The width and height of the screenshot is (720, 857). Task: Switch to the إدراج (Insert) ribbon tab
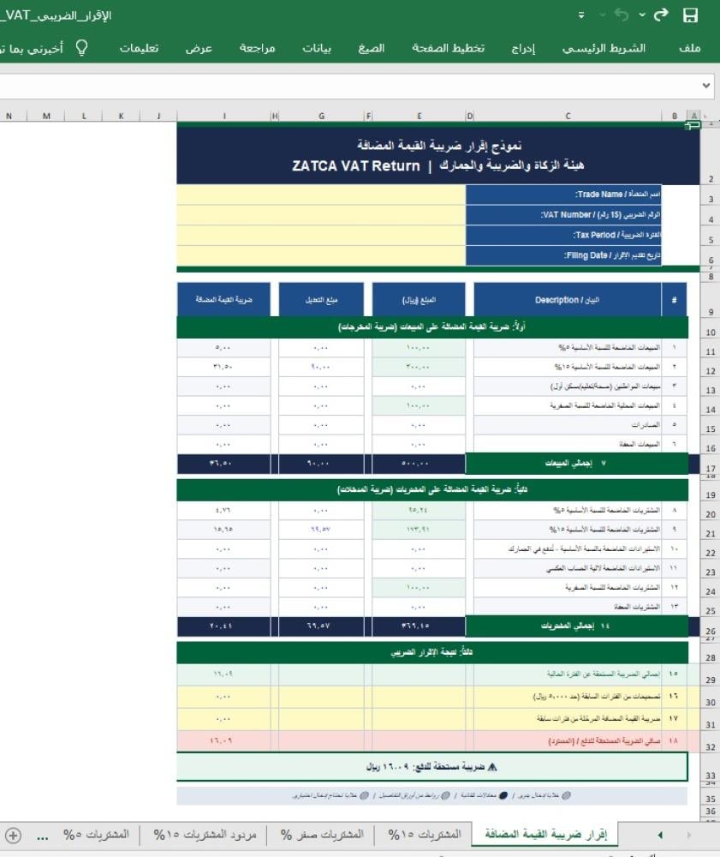523,48
